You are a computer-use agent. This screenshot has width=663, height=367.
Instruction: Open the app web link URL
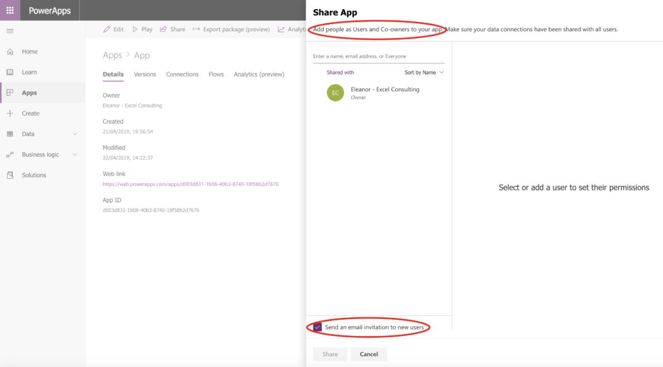(191, 184)
